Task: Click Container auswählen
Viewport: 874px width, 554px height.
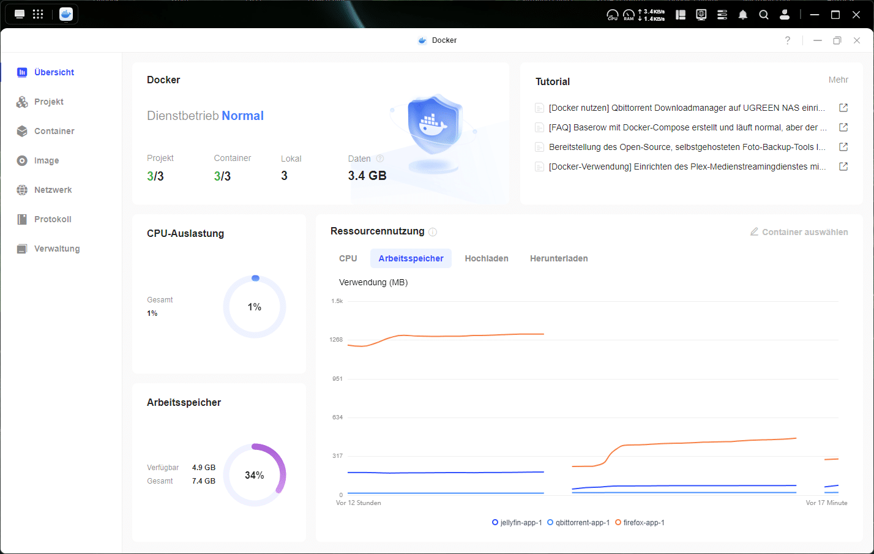Action: click(x=799, y=232)
